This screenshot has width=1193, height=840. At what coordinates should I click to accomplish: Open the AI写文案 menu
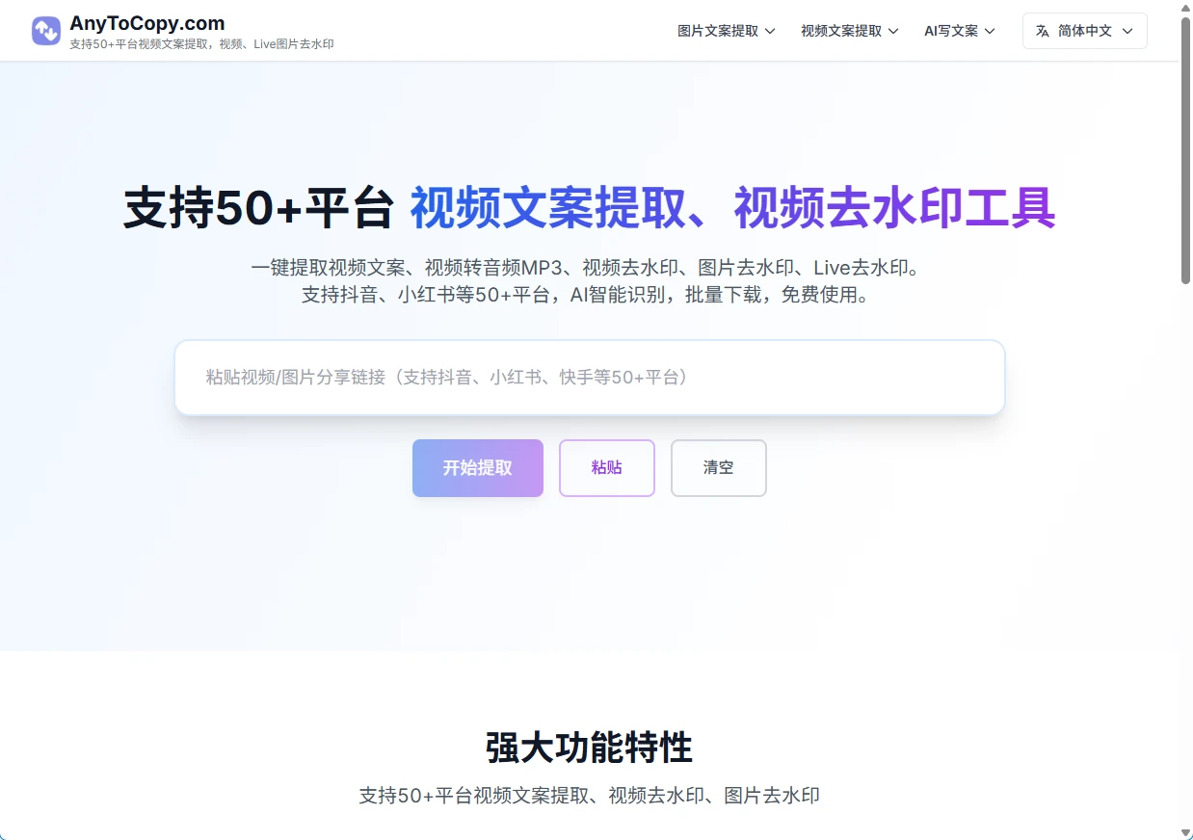click(x=952, y=30)
